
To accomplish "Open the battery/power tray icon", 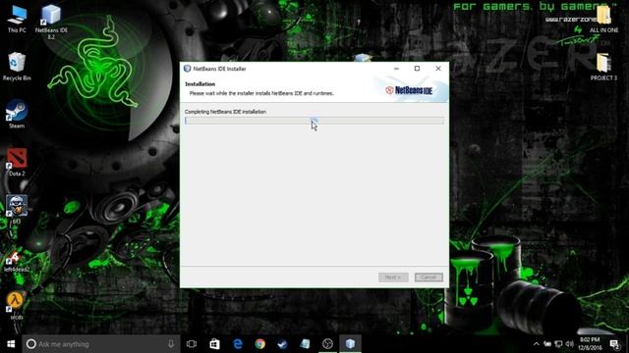I will coord(547,344).
